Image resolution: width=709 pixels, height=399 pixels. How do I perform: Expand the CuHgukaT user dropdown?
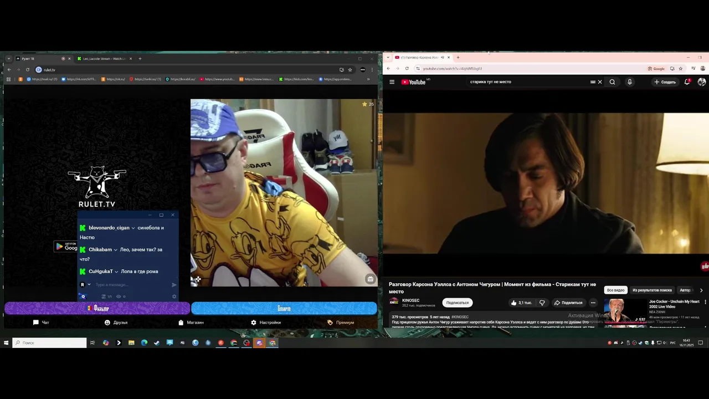pos(116,272)
